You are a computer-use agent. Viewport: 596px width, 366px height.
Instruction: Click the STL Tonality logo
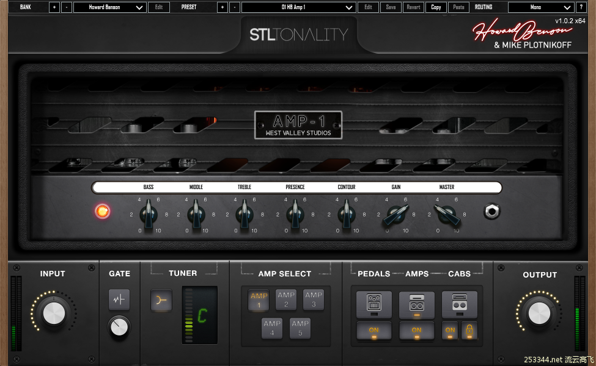pyautogui.click(x=299, y=35)
